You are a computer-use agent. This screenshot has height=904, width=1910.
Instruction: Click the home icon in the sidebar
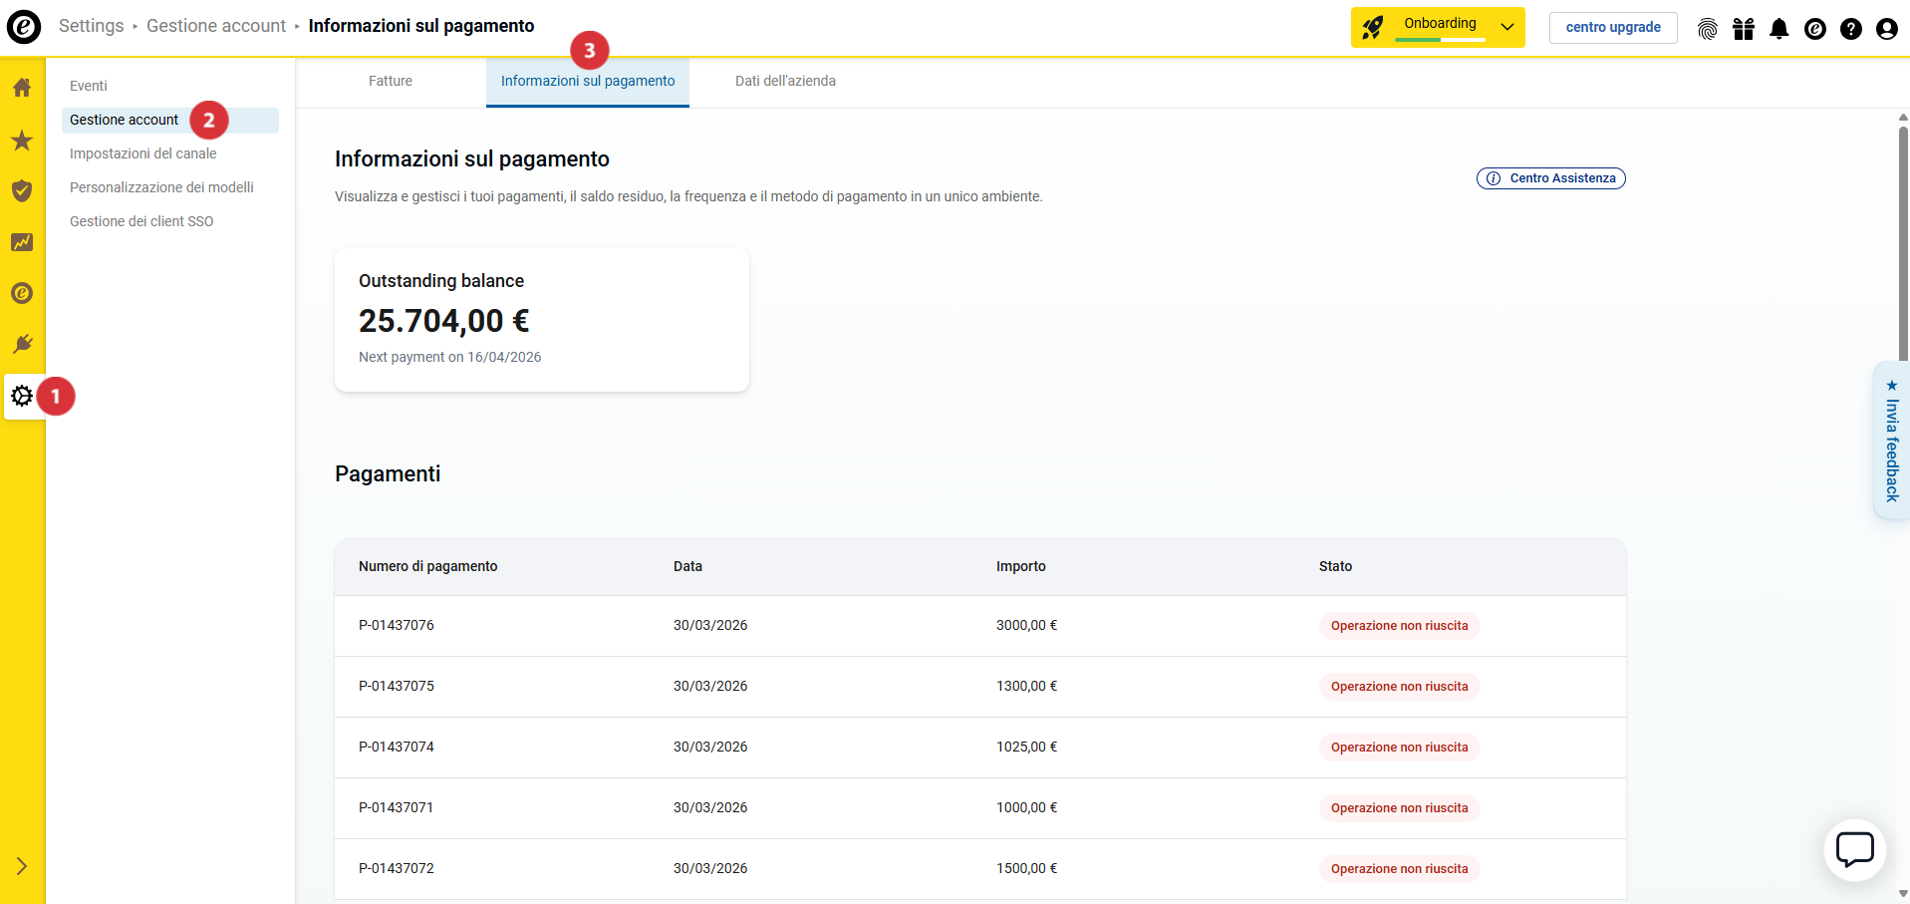click(22, 88)
